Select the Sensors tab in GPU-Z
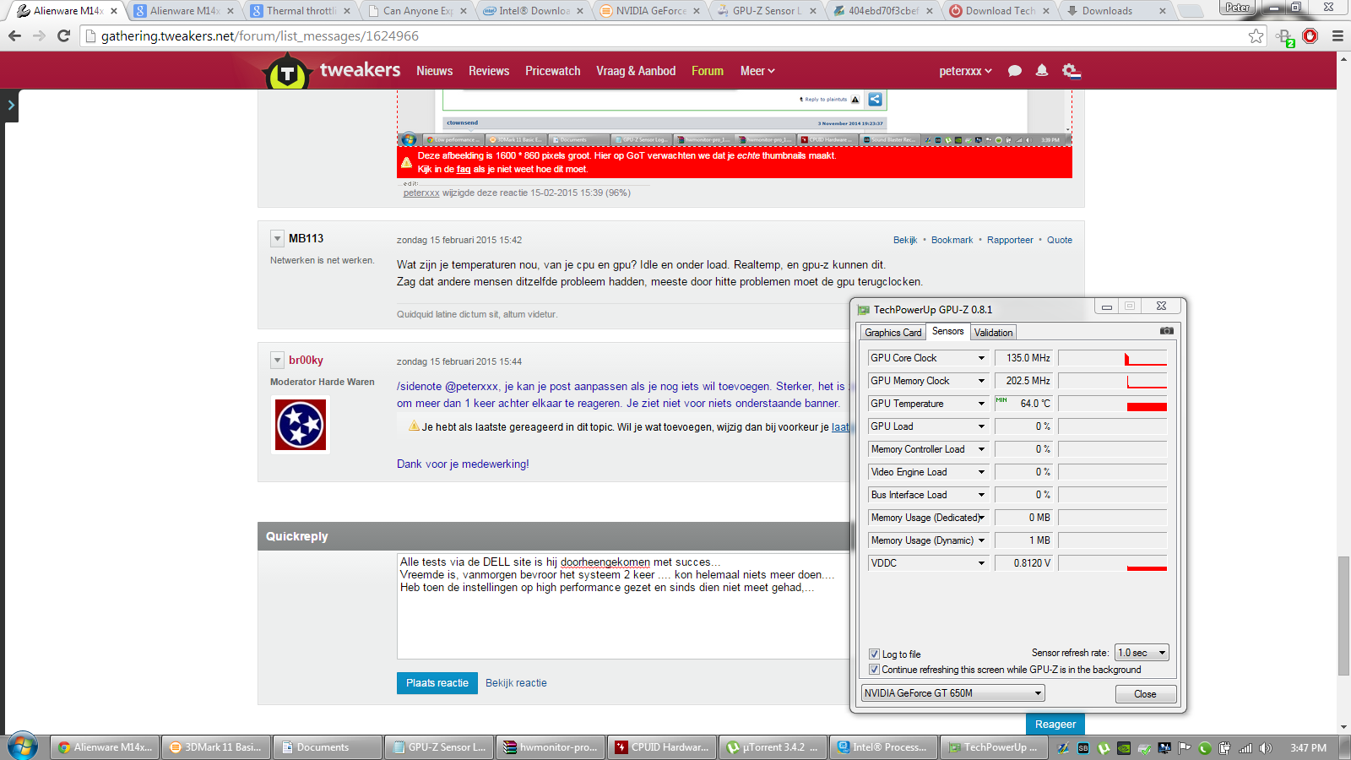 [947, 331]
